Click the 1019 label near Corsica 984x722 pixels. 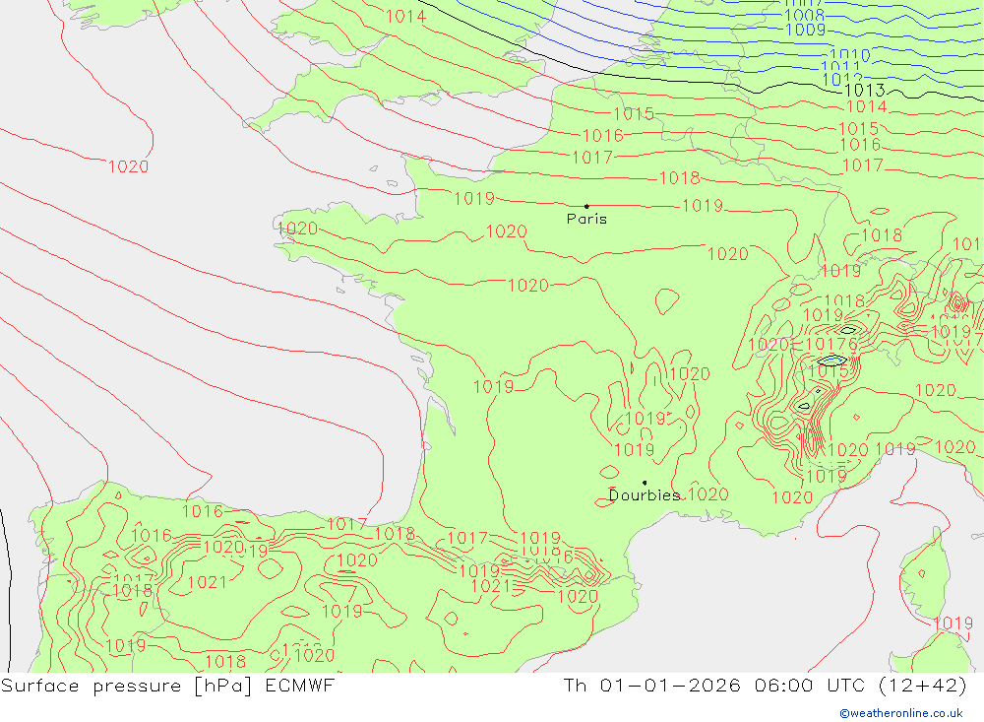point(953,624)
